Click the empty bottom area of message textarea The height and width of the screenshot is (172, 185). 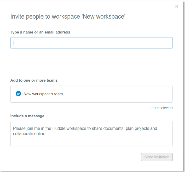pyautogui.click(x=91, y=141)
